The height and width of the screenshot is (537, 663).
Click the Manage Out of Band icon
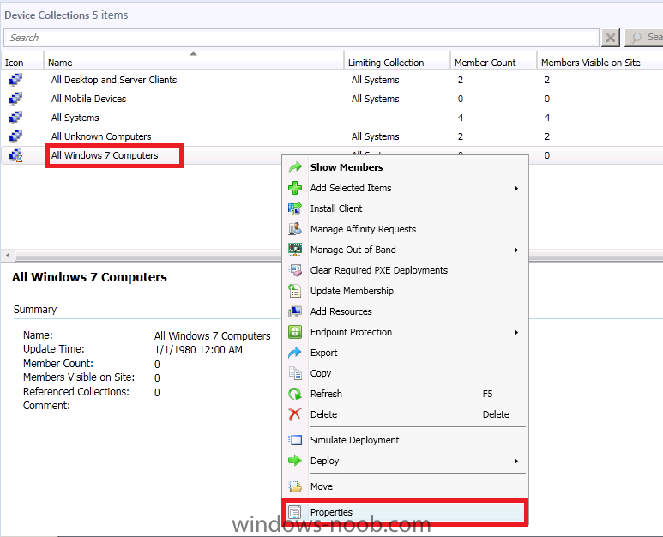point(295,250)
